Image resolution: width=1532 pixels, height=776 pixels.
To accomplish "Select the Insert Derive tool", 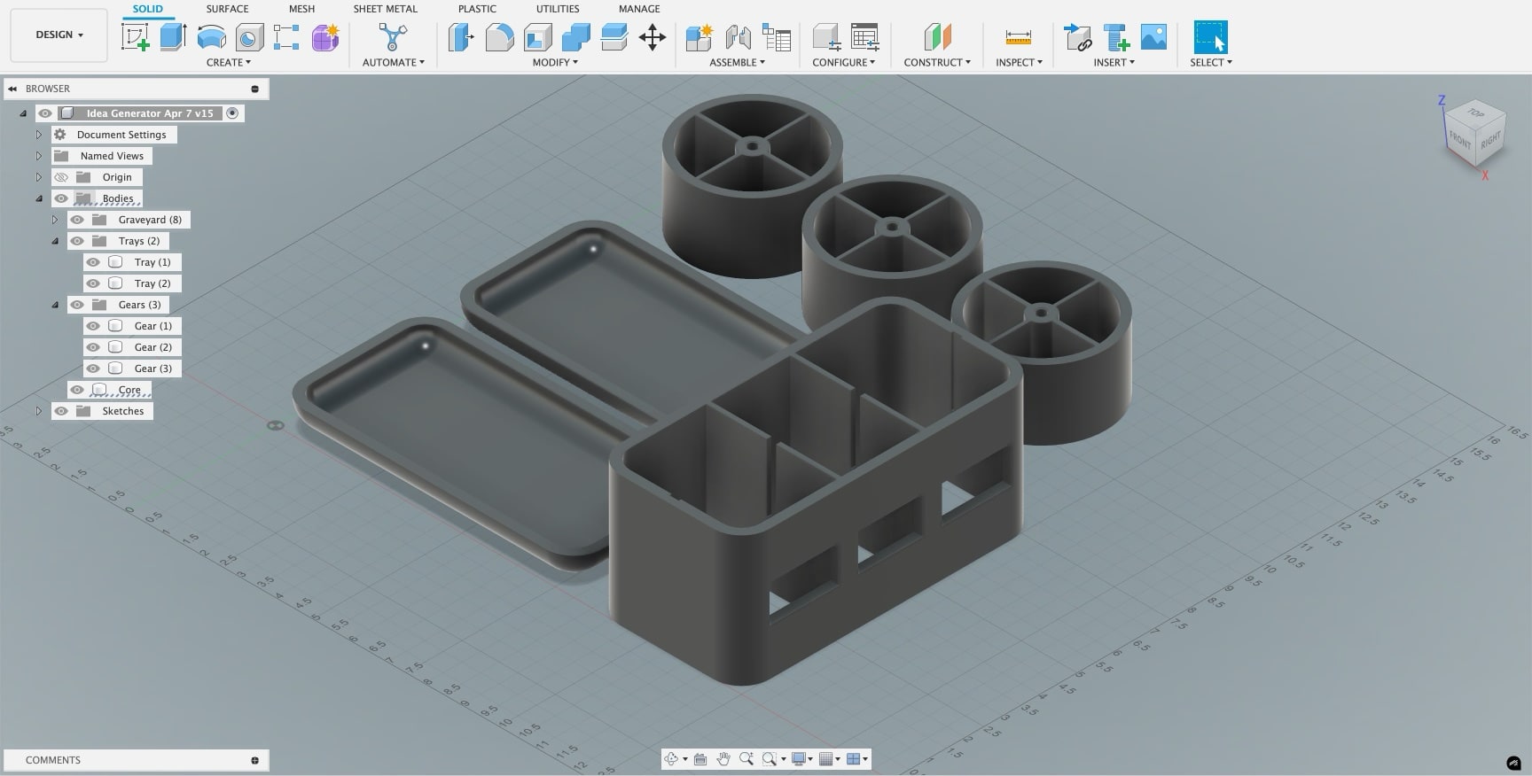I will (x=1078, y=37).
